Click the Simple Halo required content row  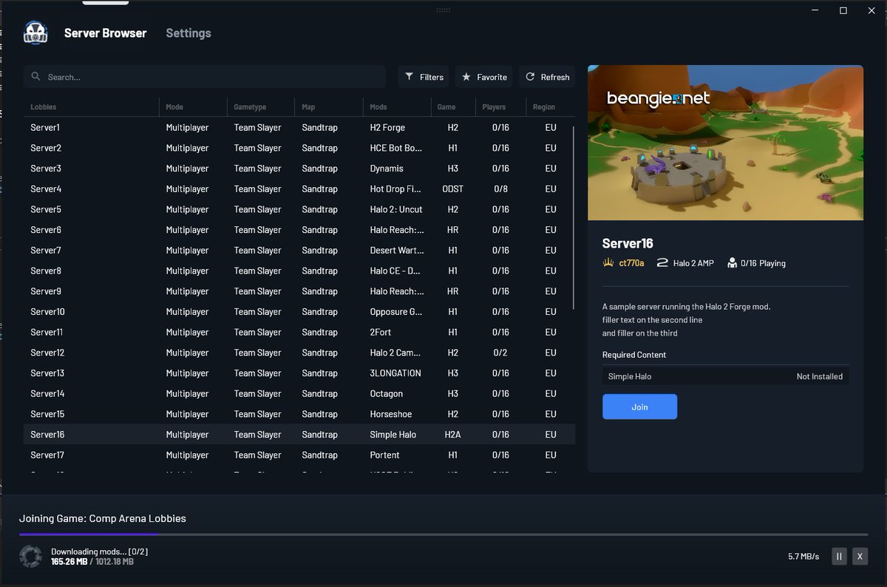pyautogui.click(x=725, y=376)
